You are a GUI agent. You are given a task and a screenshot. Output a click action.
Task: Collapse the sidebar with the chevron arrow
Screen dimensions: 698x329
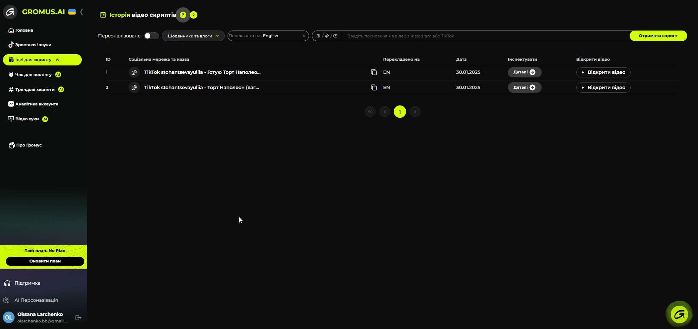[x=81, y=12]
